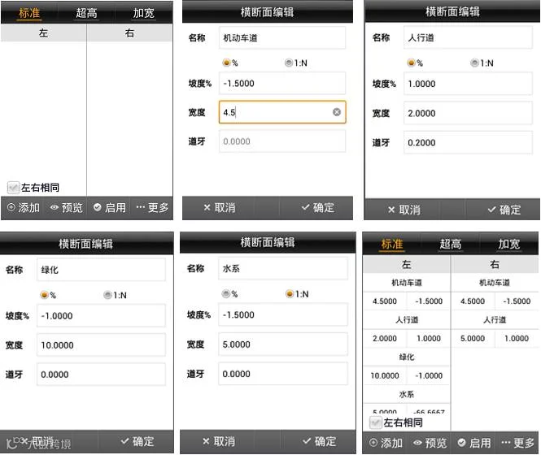Focus the 坡度% field showing 1.0000
This screenshot has height=455, width=541.
[x=468, y=84]
